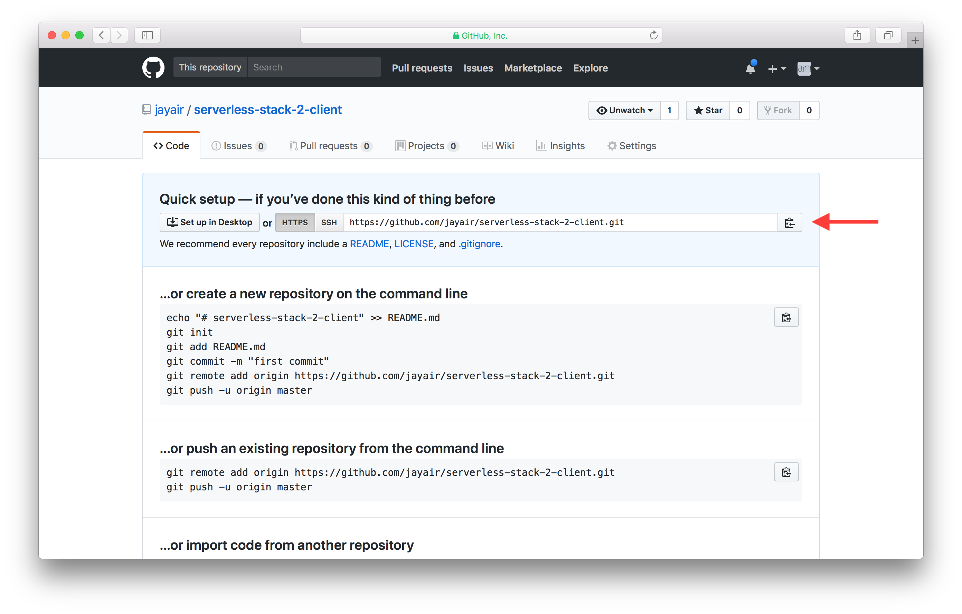
Task: Click the repository search field
Action: point(314,67)
